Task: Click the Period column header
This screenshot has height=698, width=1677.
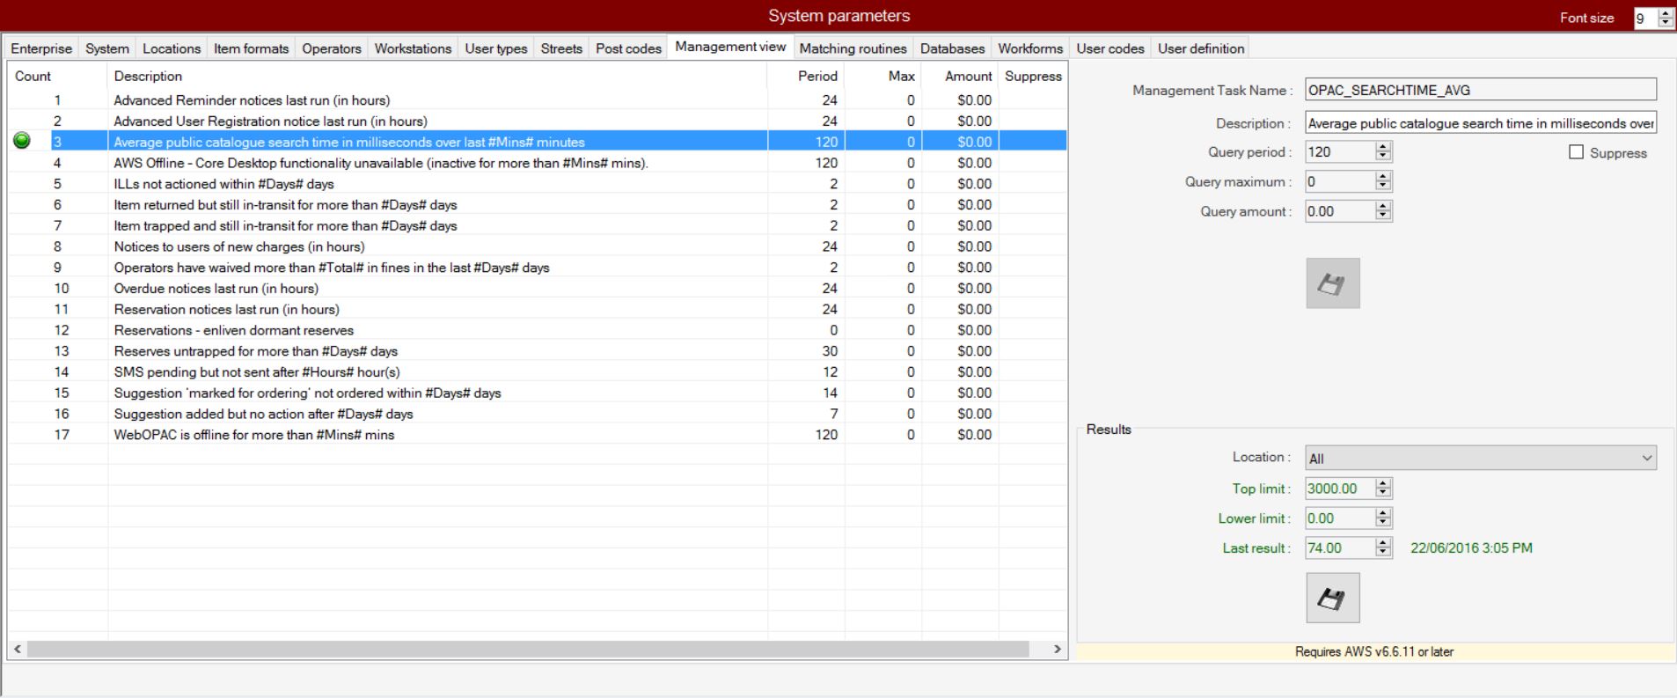Action: (x=806, y=77)
